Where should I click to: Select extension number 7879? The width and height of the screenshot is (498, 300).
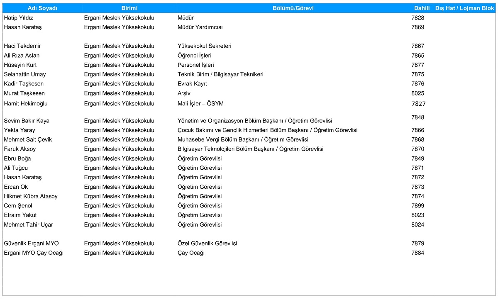pos(418,244)
